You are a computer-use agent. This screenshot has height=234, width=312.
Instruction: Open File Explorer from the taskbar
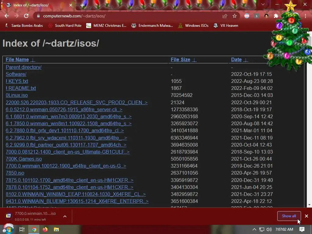coord(56,229)
